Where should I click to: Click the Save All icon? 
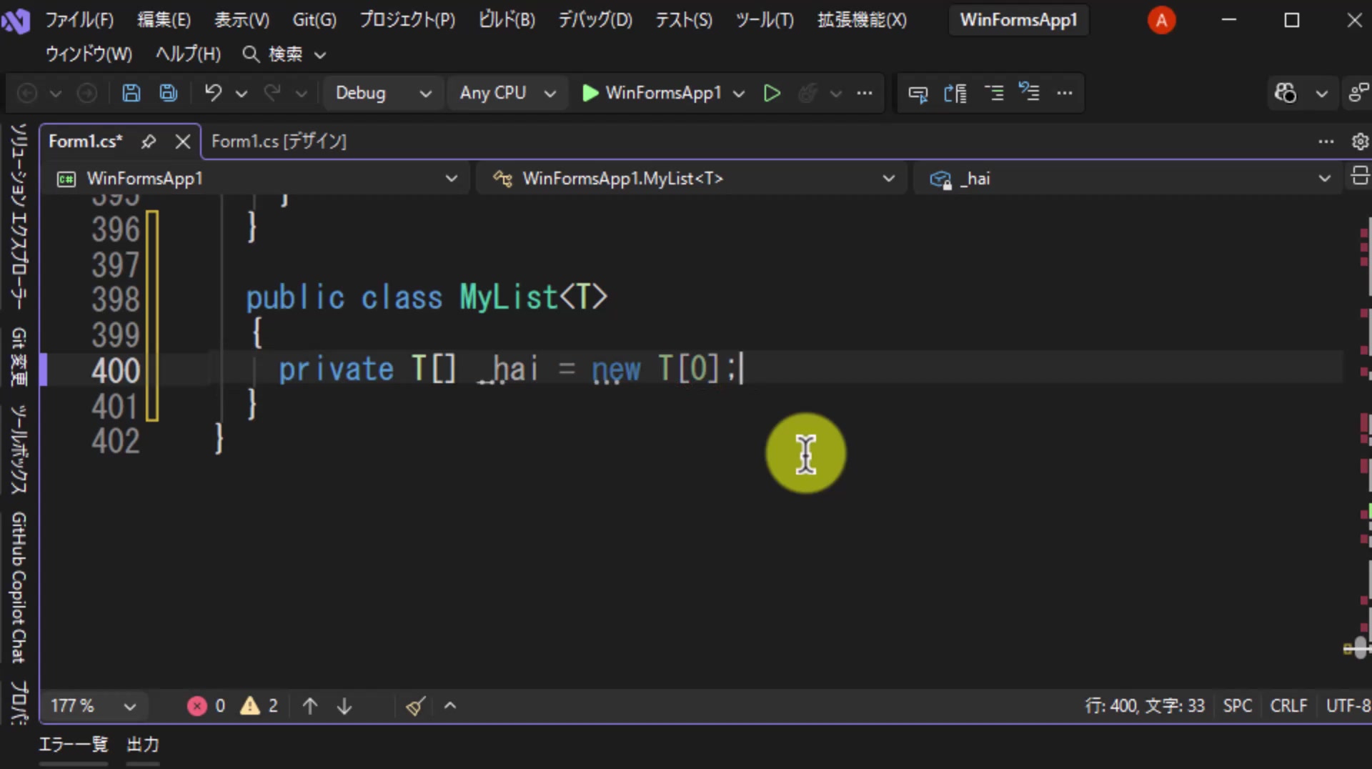click(x=168, y=93)
